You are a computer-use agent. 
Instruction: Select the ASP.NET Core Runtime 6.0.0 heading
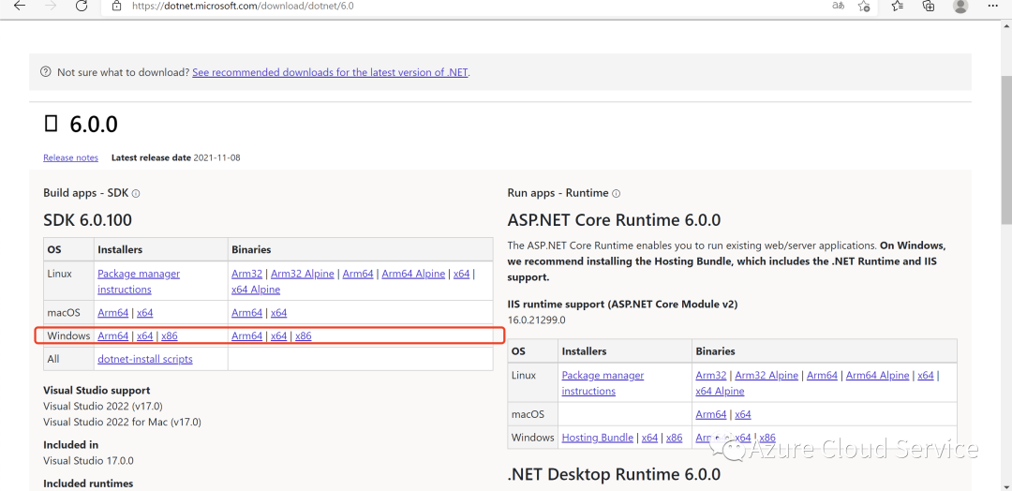[x=615, y=220]
